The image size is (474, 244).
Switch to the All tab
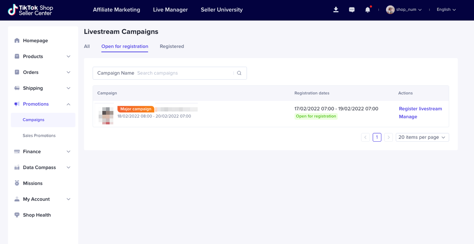tap(87, 46)
